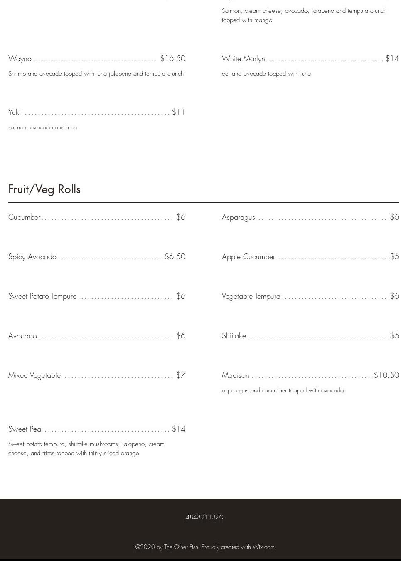This screenshot has height=561, width=401.
Task: Click the White Marlyn menu item name
Action: [x=243, y=59]
